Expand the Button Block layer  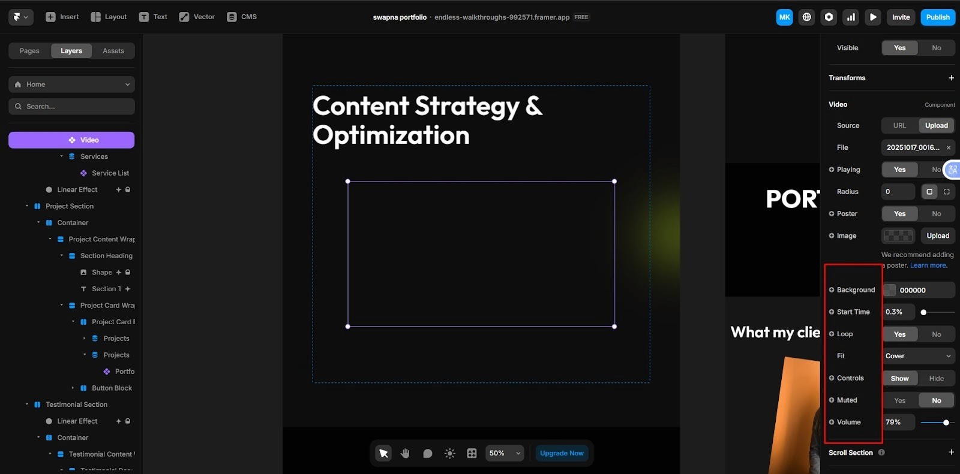click(73, 388)
